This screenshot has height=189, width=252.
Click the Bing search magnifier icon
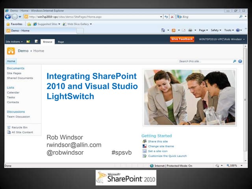point(240,17)
